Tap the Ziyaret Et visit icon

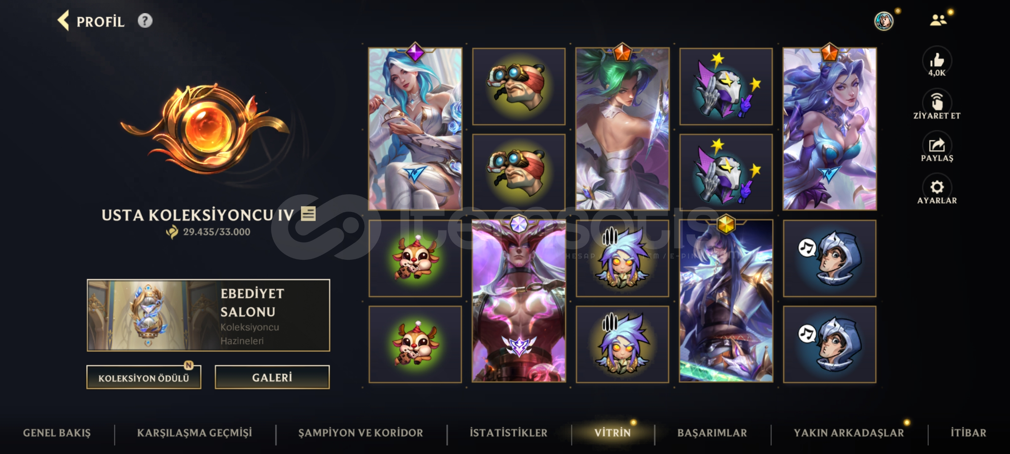937,102
